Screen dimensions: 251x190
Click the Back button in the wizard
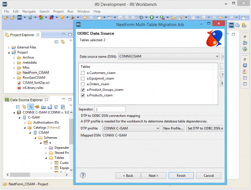[x=128, y=175]
